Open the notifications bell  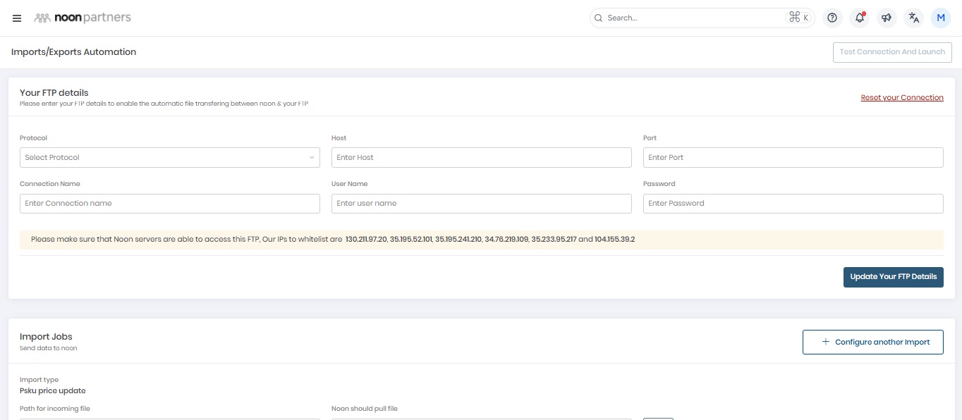pos(860,18)
